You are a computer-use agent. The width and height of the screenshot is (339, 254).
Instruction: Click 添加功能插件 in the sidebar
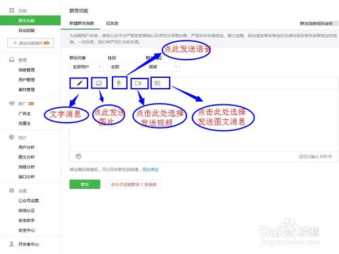coord(31,43)
